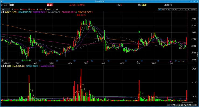This screenshot has height=107, width=199.
Task: Select the arrow cursor tool icon
Action: [x=179, y=105]
